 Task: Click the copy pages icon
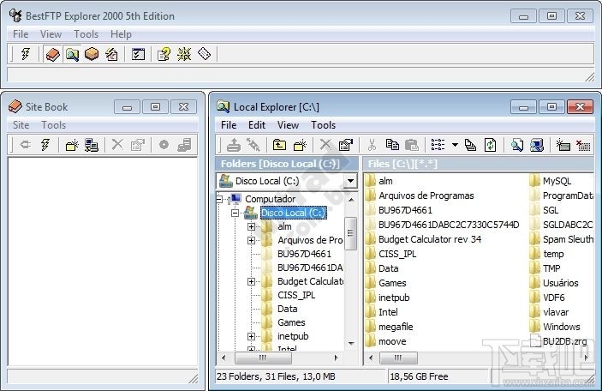click(x=392, y=145)
